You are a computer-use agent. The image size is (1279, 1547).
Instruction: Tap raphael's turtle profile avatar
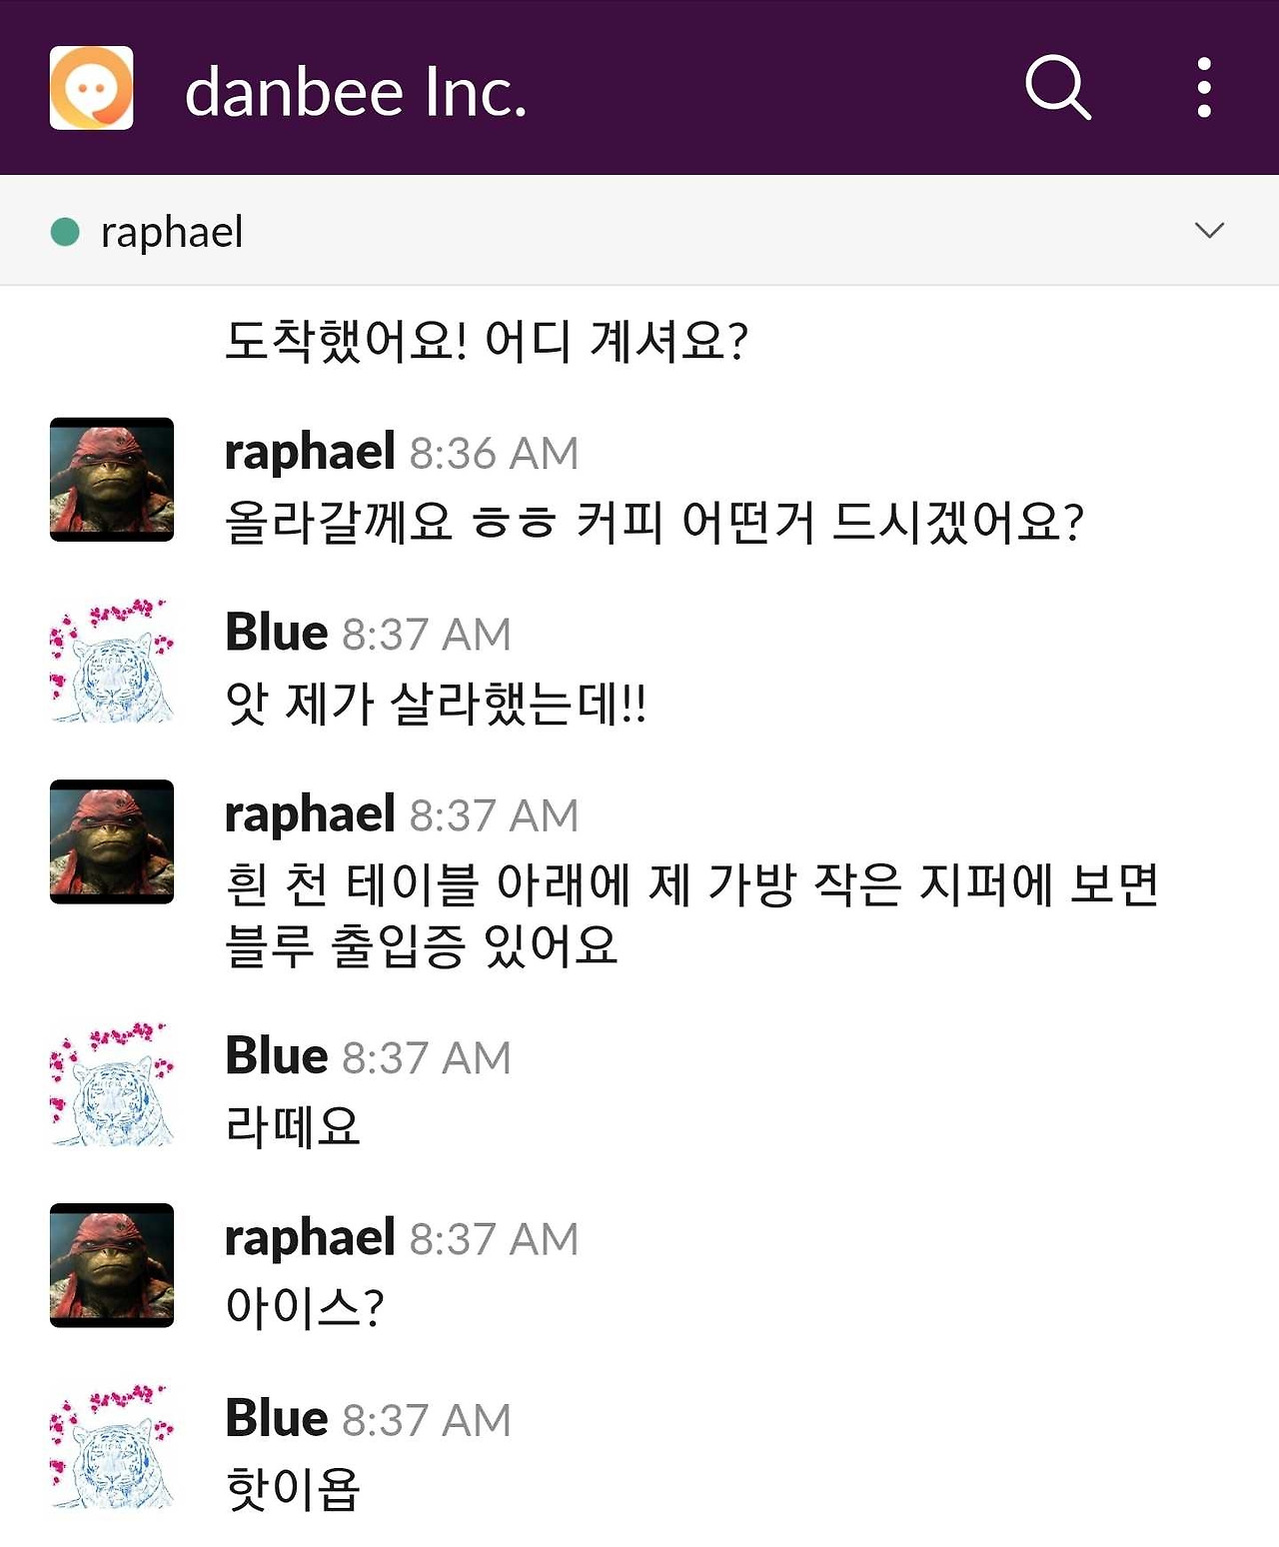(x=111, y=479)
